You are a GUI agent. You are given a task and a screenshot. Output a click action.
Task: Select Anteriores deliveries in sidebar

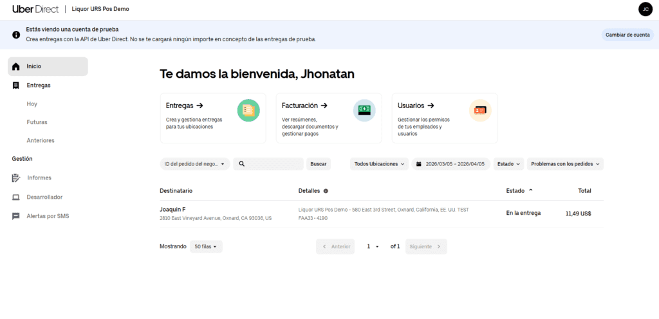(41, 141)
